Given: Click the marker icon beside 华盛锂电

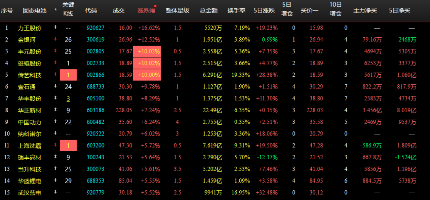Looking at the screenshot, I should tap(55, 181).
